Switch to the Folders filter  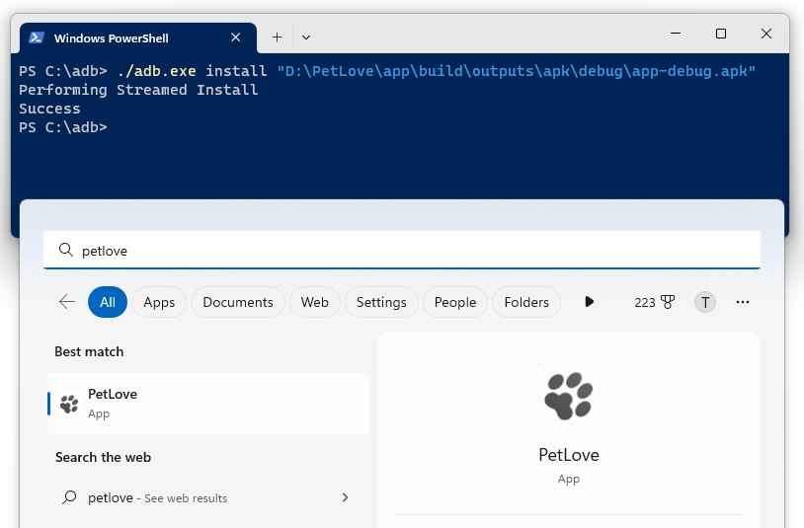(x=526, y=302)
